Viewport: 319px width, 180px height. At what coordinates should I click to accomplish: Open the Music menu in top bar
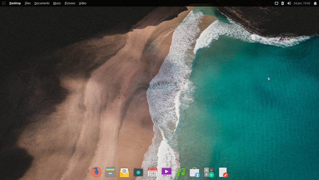pyautogui.click(x=57, y=3)
